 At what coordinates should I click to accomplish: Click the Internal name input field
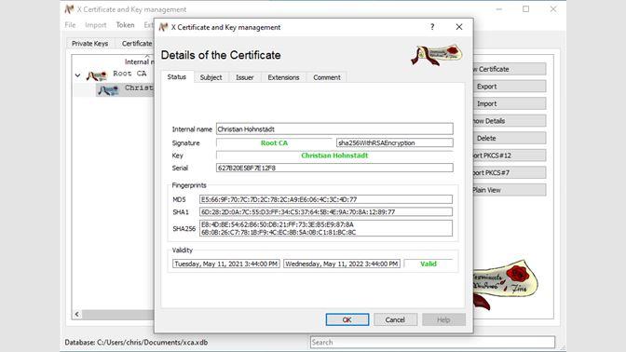[x=334, y=129]
